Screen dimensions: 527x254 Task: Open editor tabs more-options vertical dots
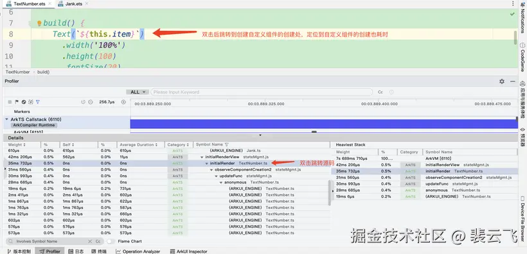(513, 4)
